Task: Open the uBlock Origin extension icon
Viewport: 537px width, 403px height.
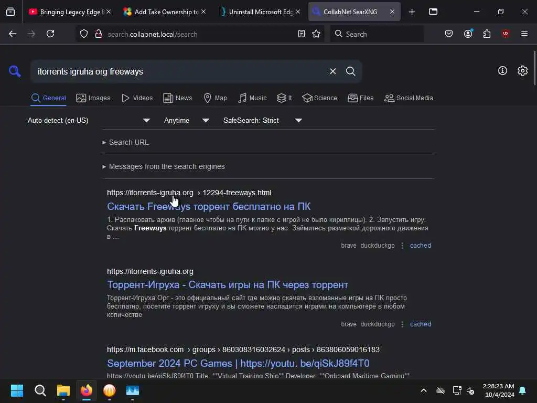Action: coord(506,34)
